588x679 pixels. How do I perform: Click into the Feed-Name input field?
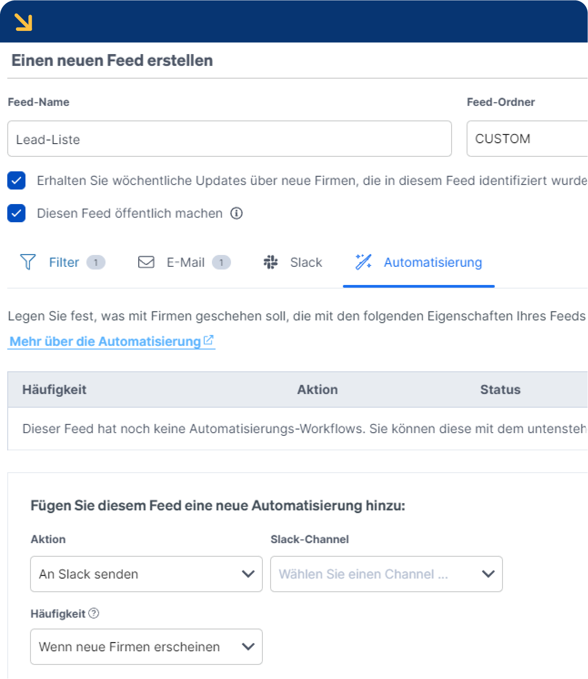(x=229, y=139)
